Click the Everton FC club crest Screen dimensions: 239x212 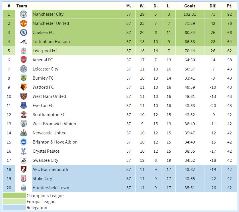(x=24, y=105)
